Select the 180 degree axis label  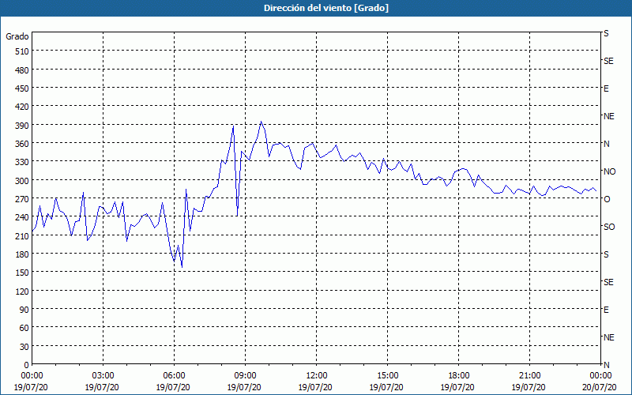(x=22, y=254)
